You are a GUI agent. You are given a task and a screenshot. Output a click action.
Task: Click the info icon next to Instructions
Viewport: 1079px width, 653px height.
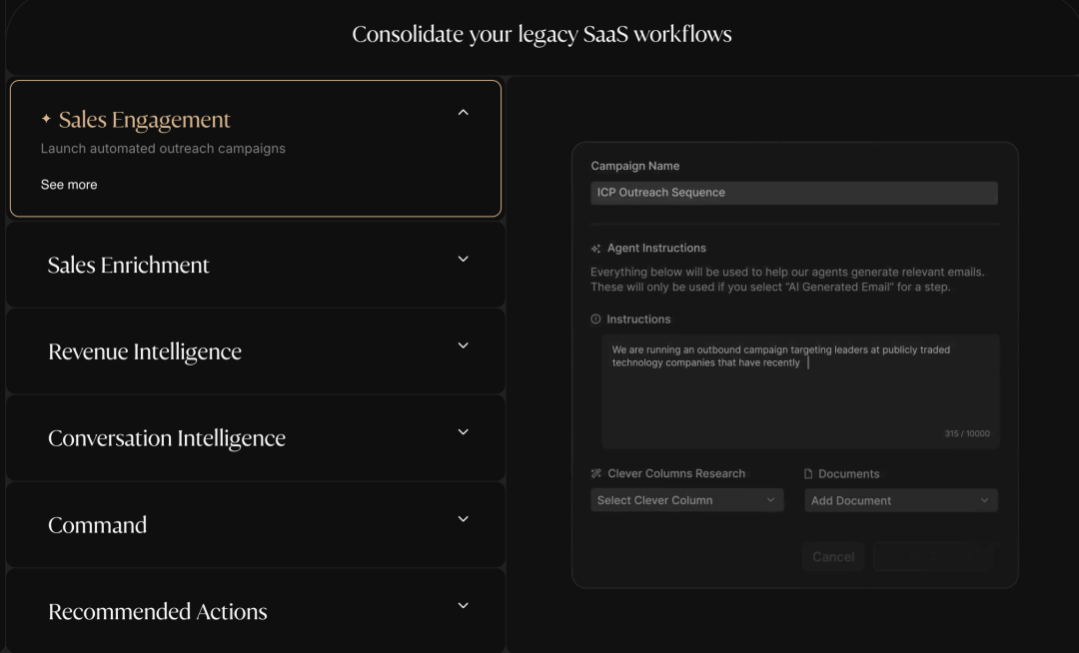click(x=596, y=320)
